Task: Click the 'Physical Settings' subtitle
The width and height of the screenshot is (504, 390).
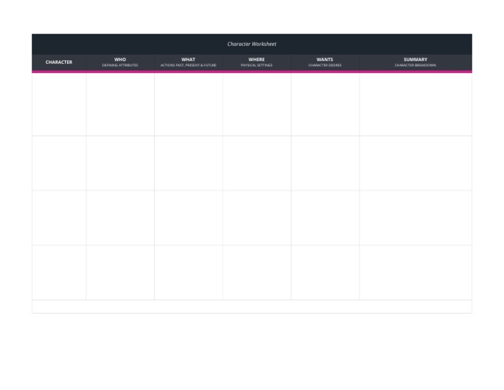Action: pos(257,65)
